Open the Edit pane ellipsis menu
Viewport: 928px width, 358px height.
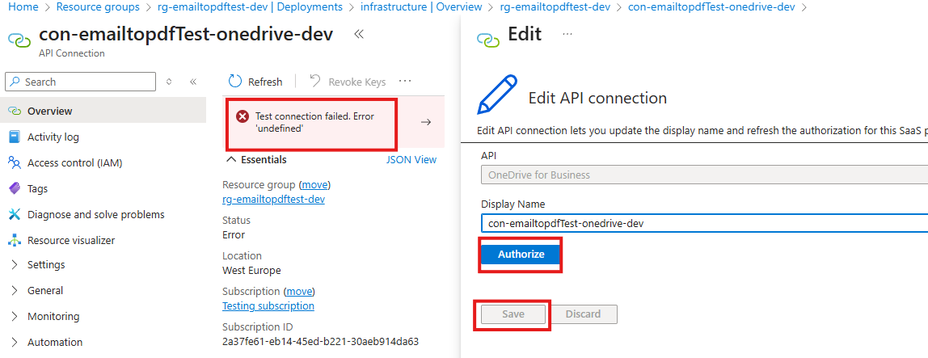(567, 34)
